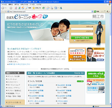
Task: Open the Favorites star icon
Action: pos(34,8)
